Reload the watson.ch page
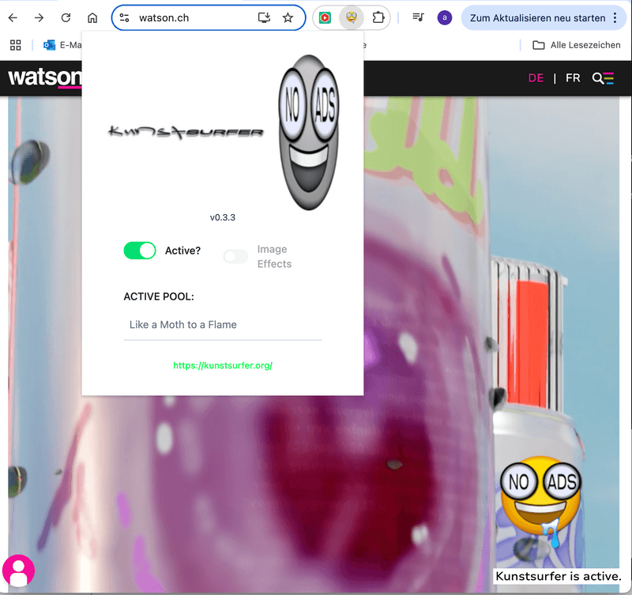Viewport: 632px width, 595px height. tap(66, 17)
